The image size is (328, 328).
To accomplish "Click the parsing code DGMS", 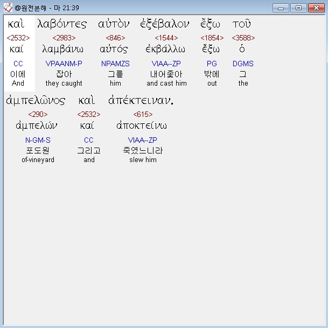I will [243, 64].
